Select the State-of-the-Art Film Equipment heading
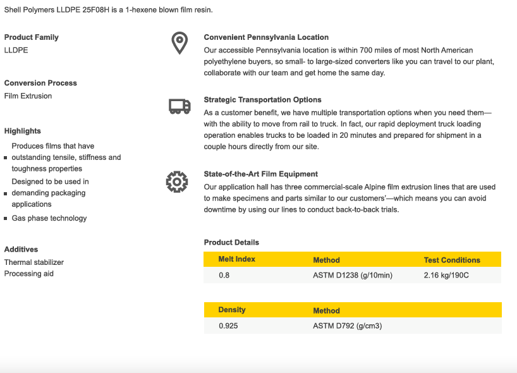The height and width of the screenshot is (373, 517). tap(260, 174)
